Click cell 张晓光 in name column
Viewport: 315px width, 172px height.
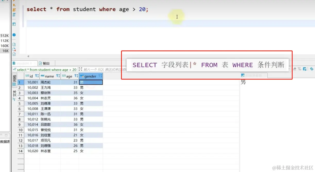50,119
